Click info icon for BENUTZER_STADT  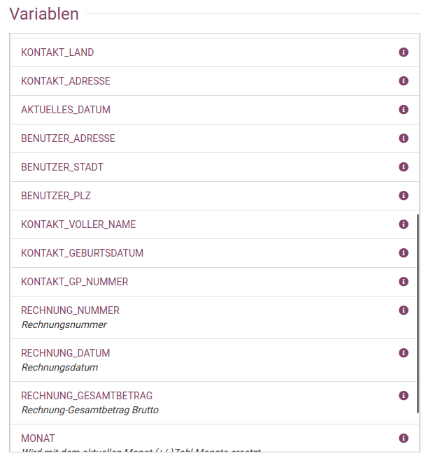pos(404,167)
